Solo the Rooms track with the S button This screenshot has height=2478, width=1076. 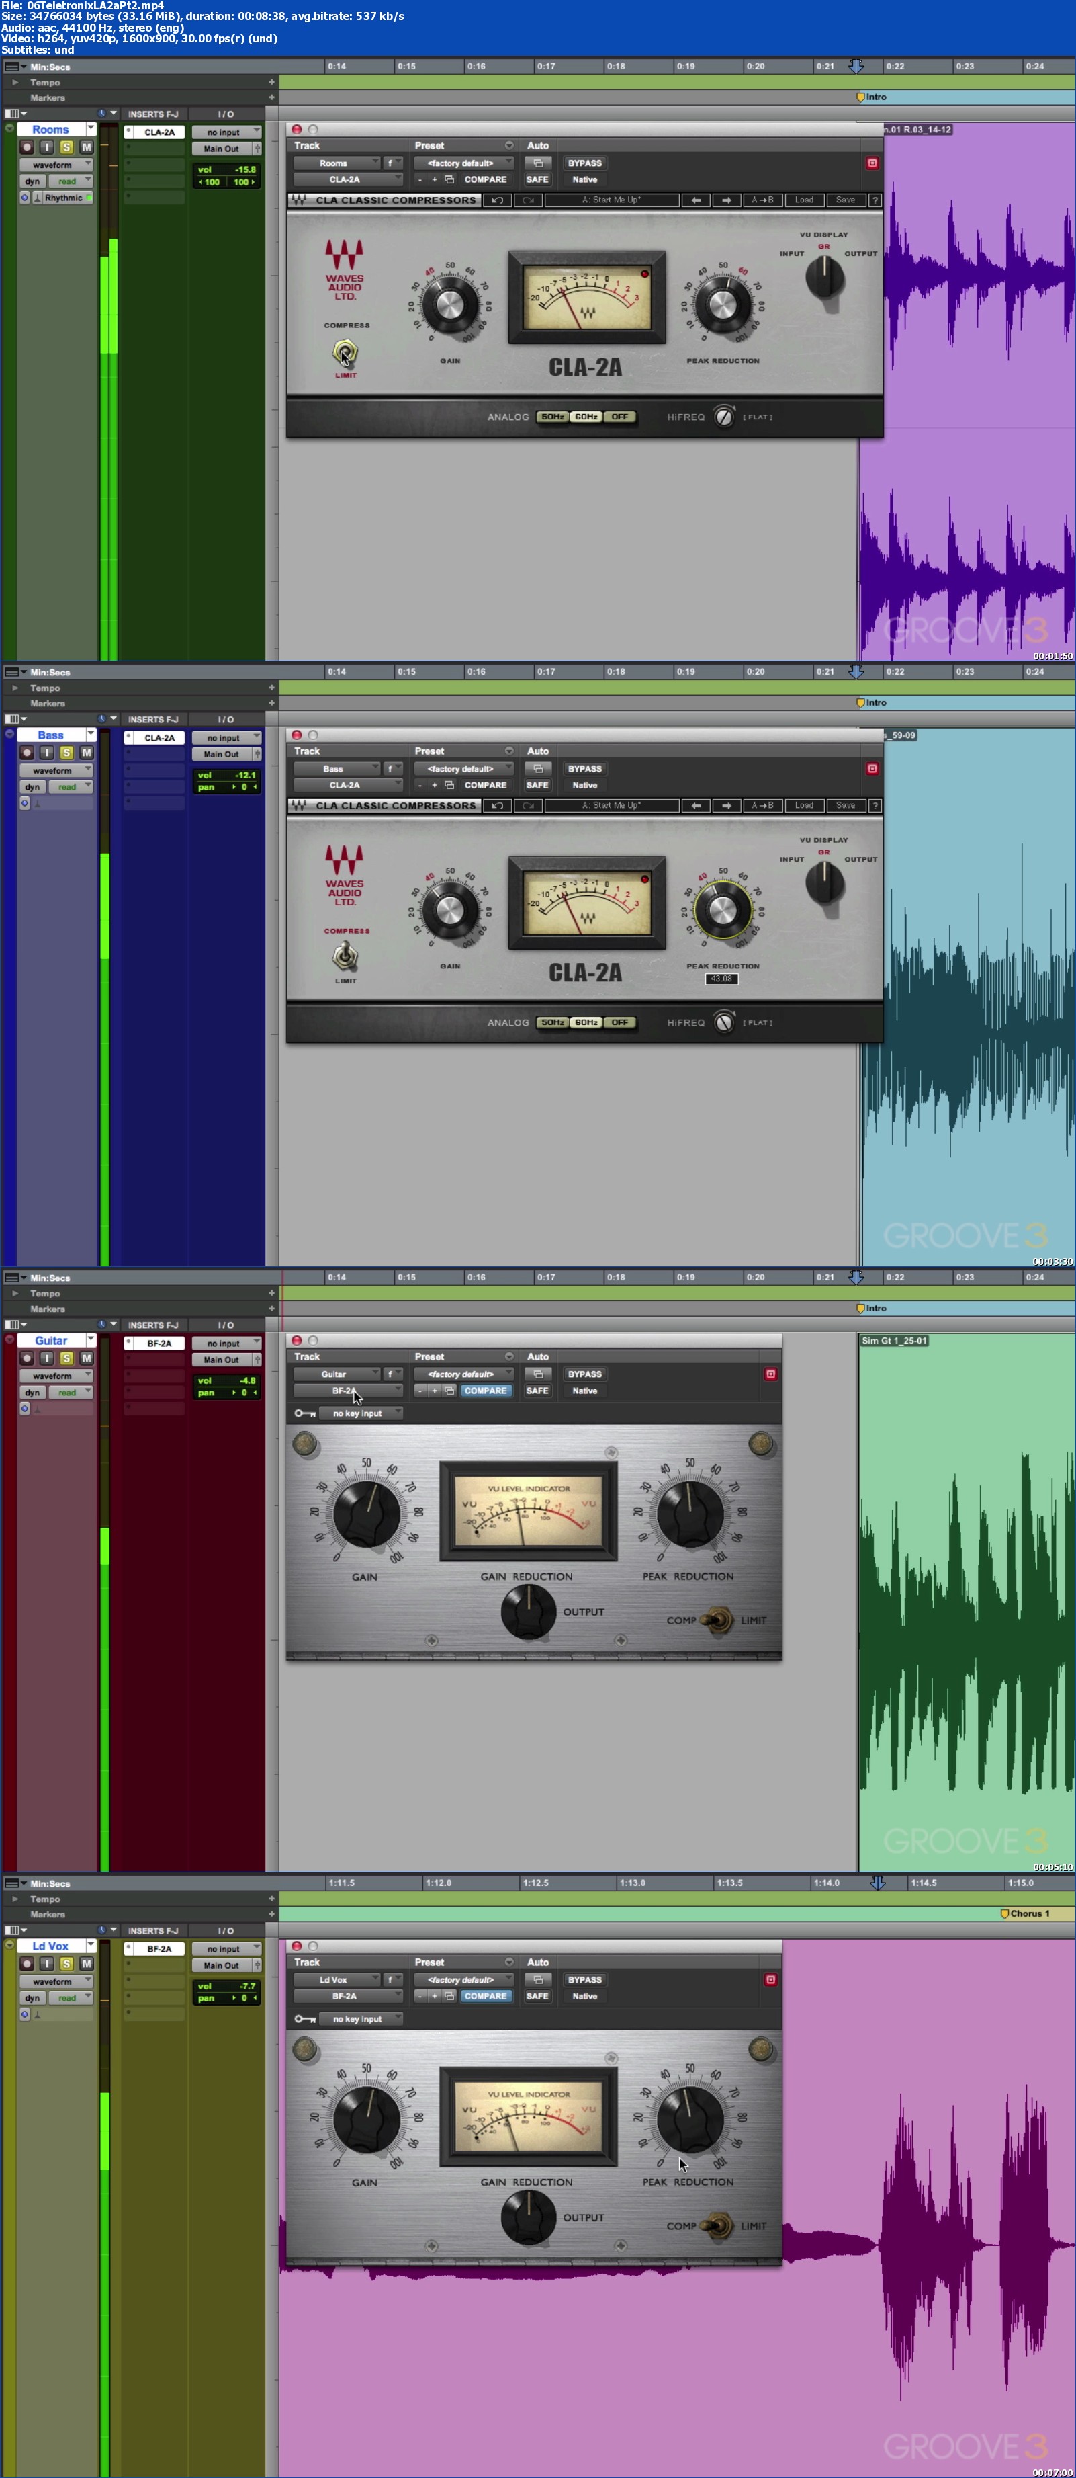[66, 147]
